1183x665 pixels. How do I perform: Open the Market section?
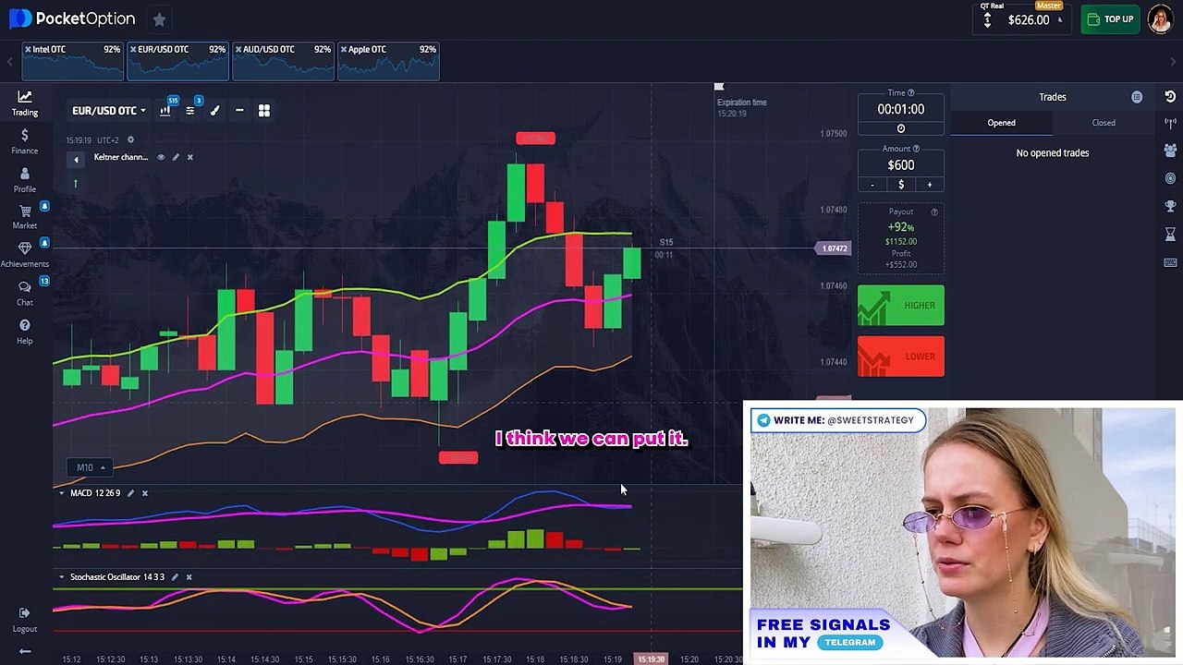click(x=25, y=217)
